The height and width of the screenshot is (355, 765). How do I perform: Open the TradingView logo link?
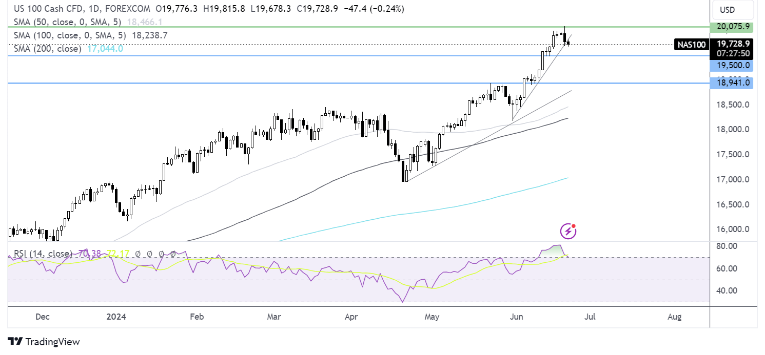tap(44, 342)
